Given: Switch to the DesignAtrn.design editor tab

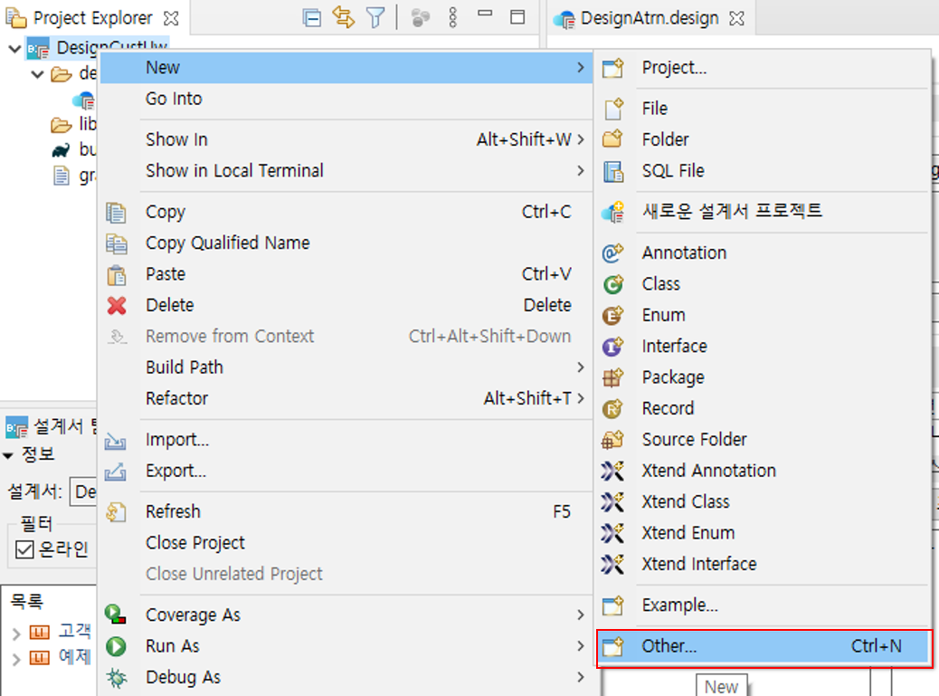Looking at the screenshot, I should pos(648,18).
